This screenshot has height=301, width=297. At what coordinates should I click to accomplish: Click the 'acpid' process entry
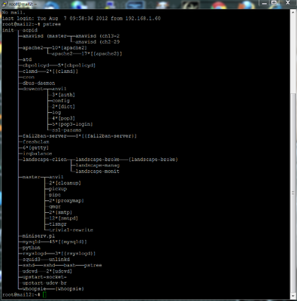point(30,30)
